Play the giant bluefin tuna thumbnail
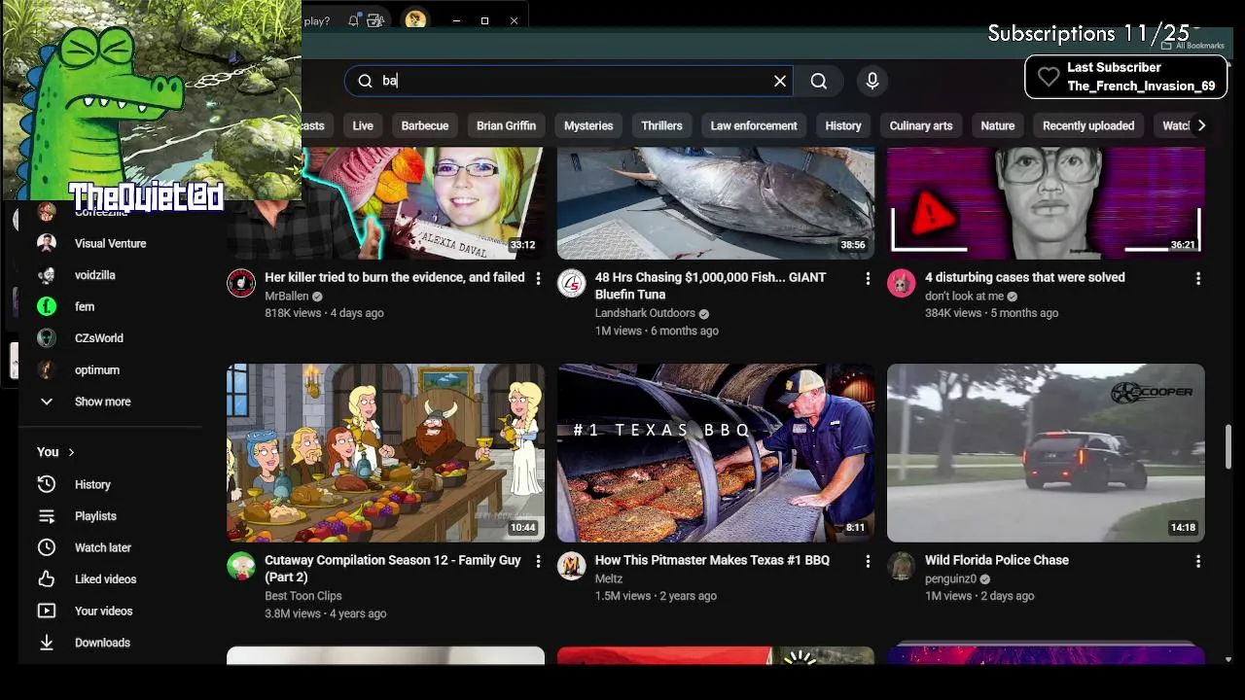 pos(716,203)
